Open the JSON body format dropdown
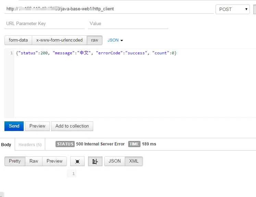This screenshot has width=256, height=197. pyautogui.click(x=115, y=40)
